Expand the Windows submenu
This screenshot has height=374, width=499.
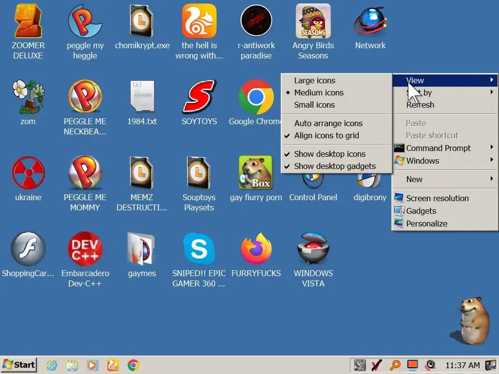click(x=445, y=161)
